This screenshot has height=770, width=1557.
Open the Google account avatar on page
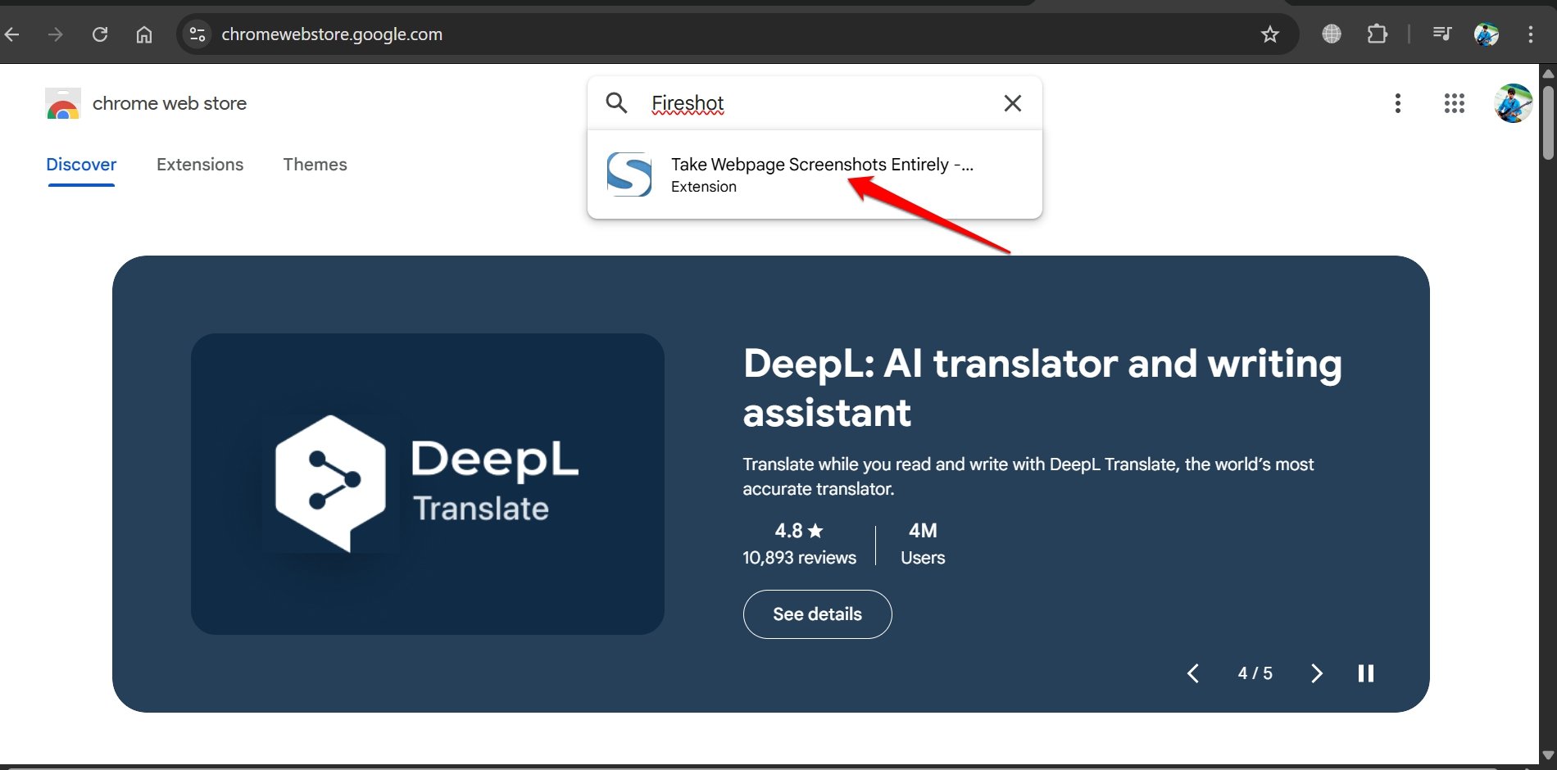click(1513, 103)
